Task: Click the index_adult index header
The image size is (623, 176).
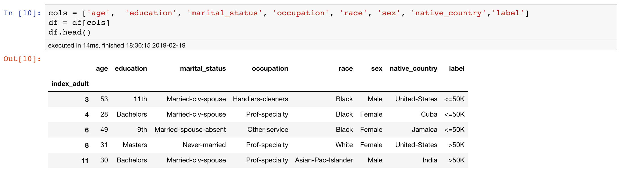Action: click(70, 84)
